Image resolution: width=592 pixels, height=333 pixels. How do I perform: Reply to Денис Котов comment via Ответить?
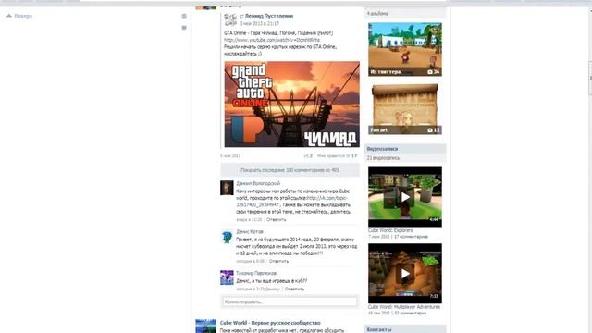(278, 261)
